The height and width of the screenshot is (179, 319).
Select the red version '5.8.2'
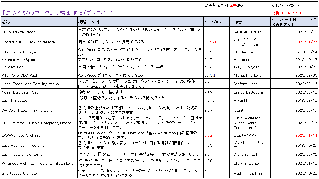click(x=208, y=136)
